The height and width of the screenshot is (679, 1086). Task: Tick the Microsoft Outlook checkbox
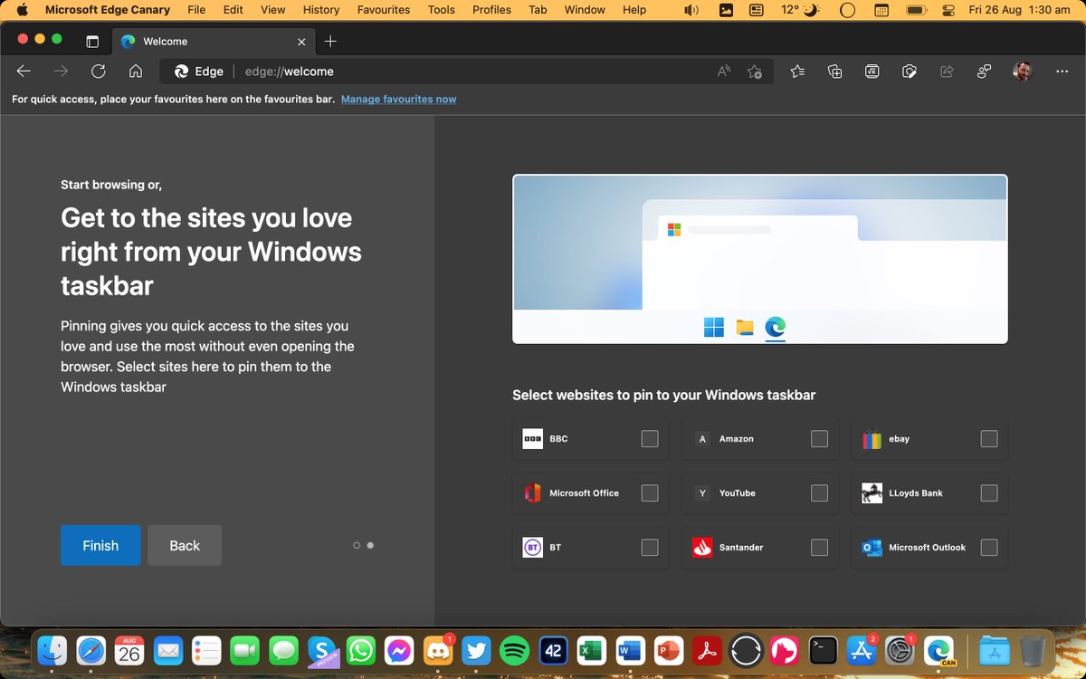tap(989, 548)
